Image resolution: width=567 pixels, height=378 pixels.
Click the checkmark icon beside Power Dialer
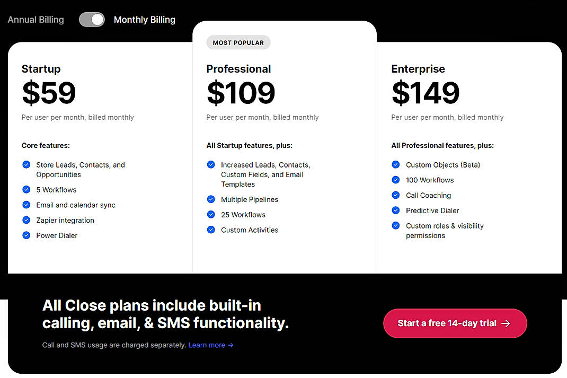point(26,235)
